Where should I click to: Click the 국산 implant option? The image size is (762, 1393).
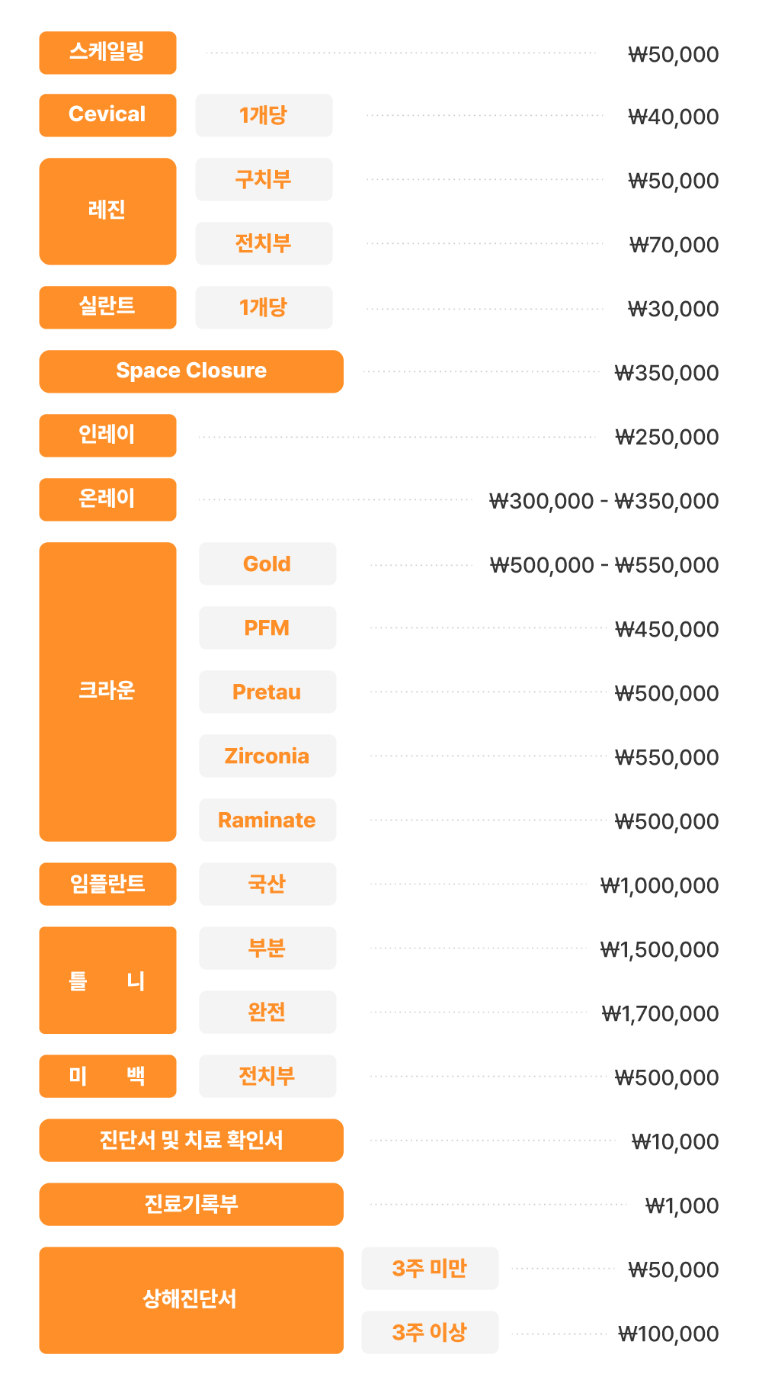[267, 884]
